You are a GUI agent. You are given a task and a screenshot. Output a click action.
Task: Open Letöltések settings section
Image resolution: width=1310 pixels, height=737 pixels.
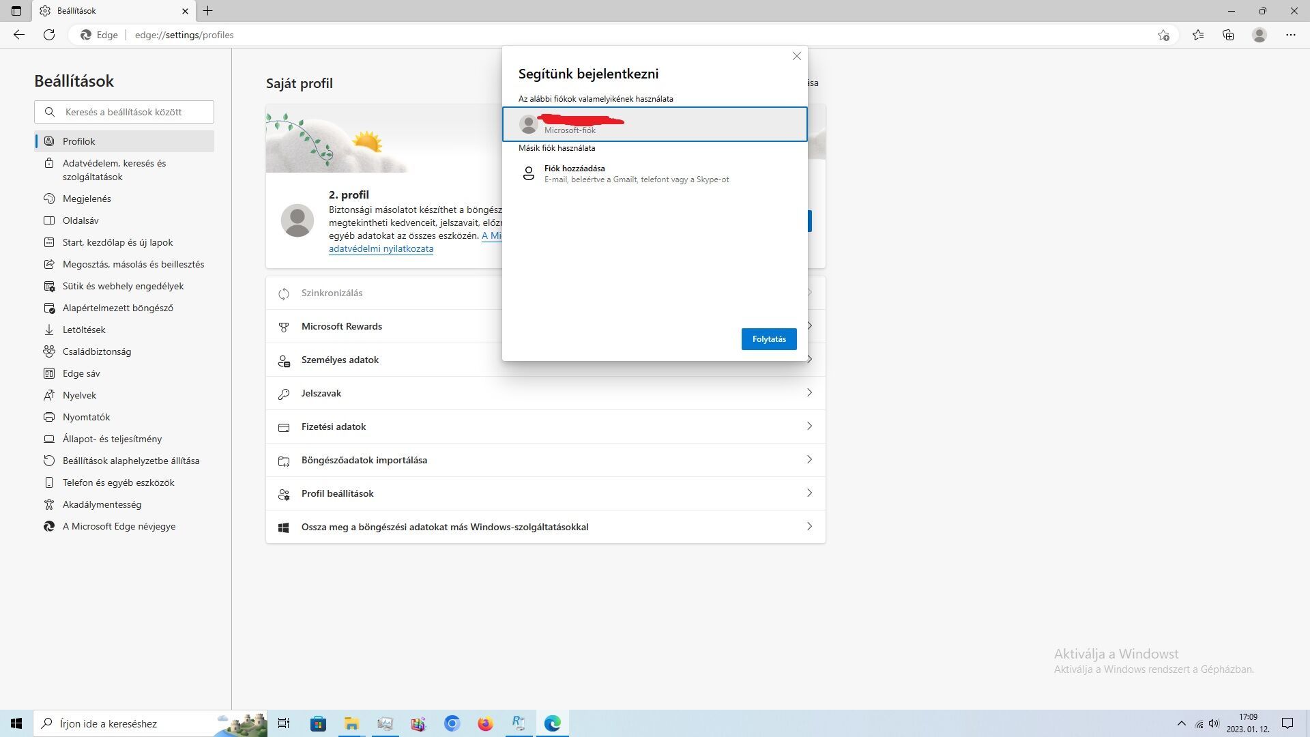coord(84,330)
